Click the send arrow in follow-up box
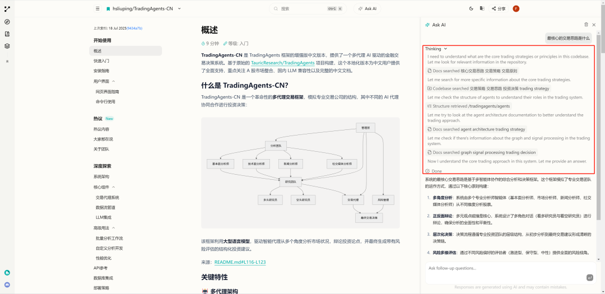 (x=589, y=277)
